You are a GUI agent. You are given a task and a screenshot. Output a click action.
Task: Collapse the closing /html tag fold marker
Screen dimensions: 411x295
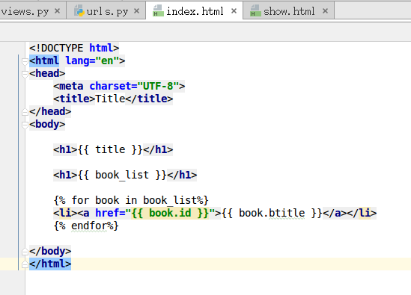coord(25,264)
